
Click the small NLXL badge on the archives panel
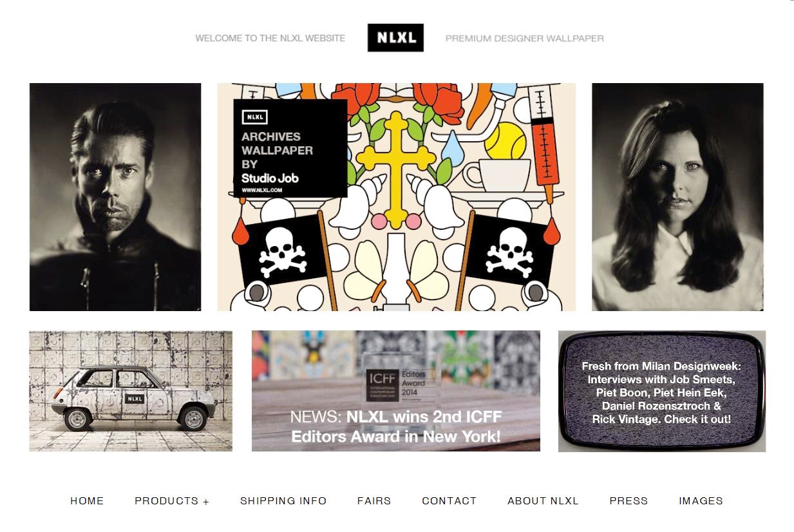254,117
